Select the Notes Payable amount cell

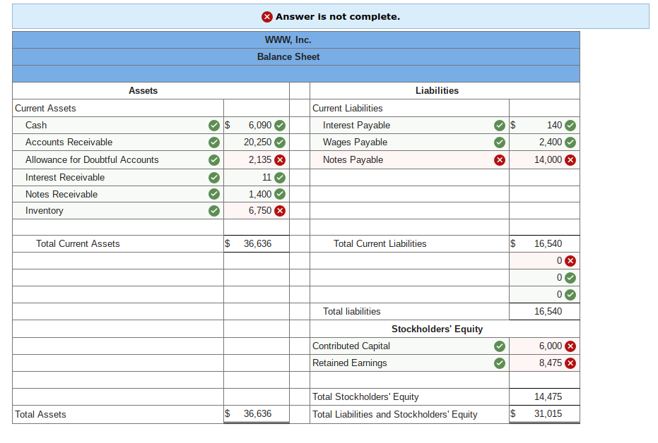tap(544, 159)
